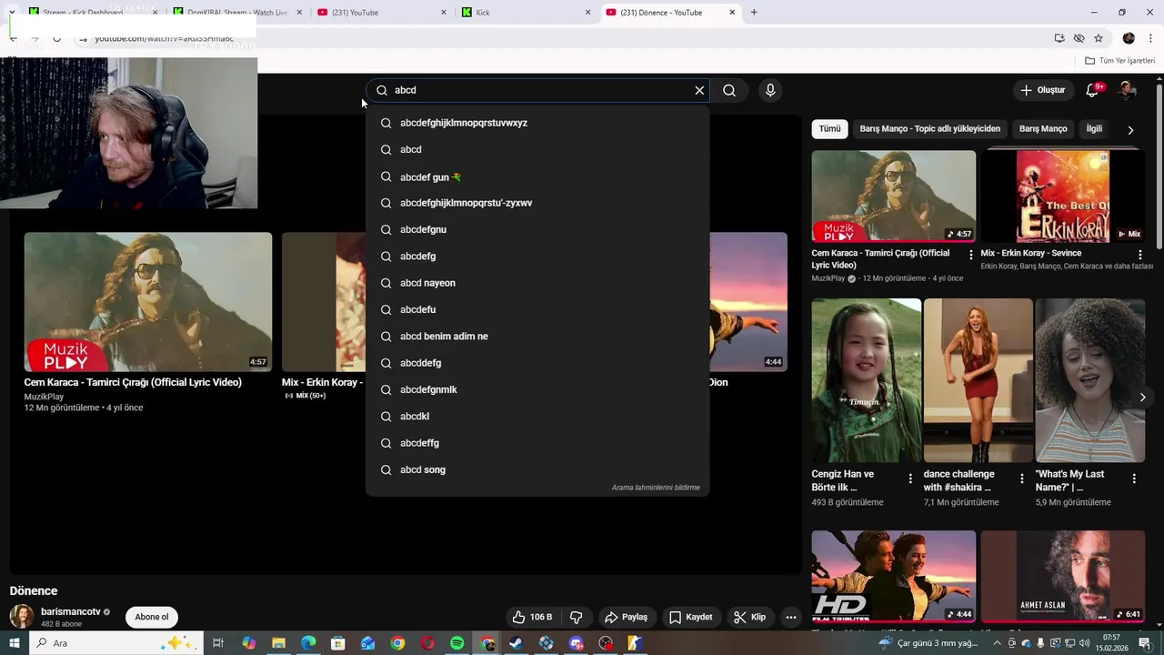Open options for Mix - Erkin Koray - Sevince
This screenshot has width=1164, height=655.
click(1140, 256)
